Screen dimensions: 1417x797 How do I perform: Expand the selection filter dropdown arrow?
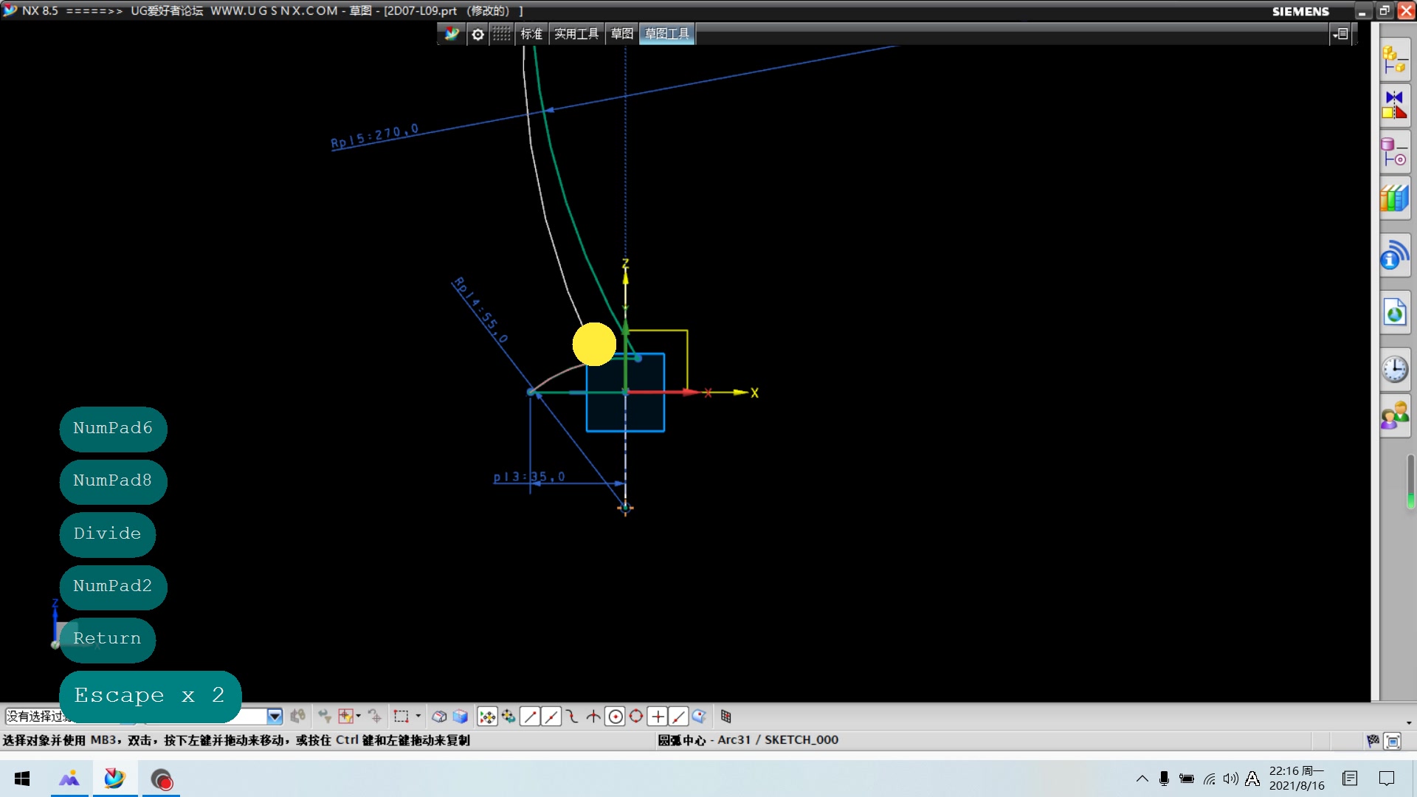tap(275, 717)
